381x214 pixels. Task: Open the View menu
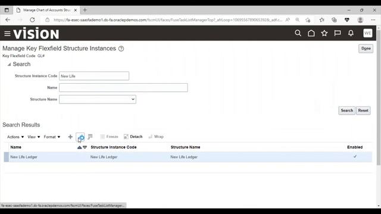(33, 137)
